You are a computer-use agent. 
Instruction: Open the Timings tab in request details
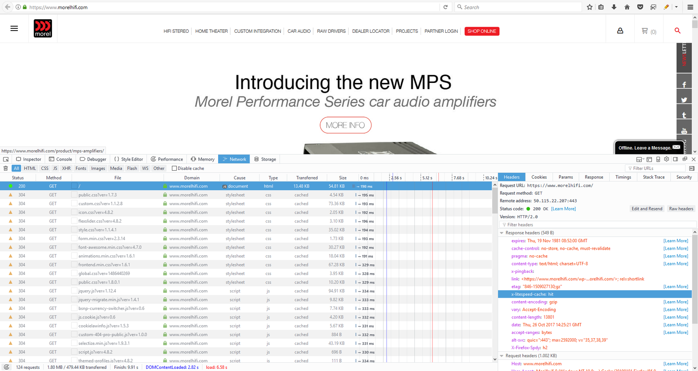tap(623, 177)
